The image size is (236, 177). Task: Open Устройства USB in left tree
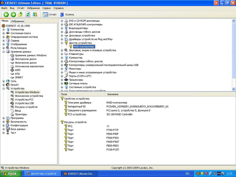[x=24, y=103]
